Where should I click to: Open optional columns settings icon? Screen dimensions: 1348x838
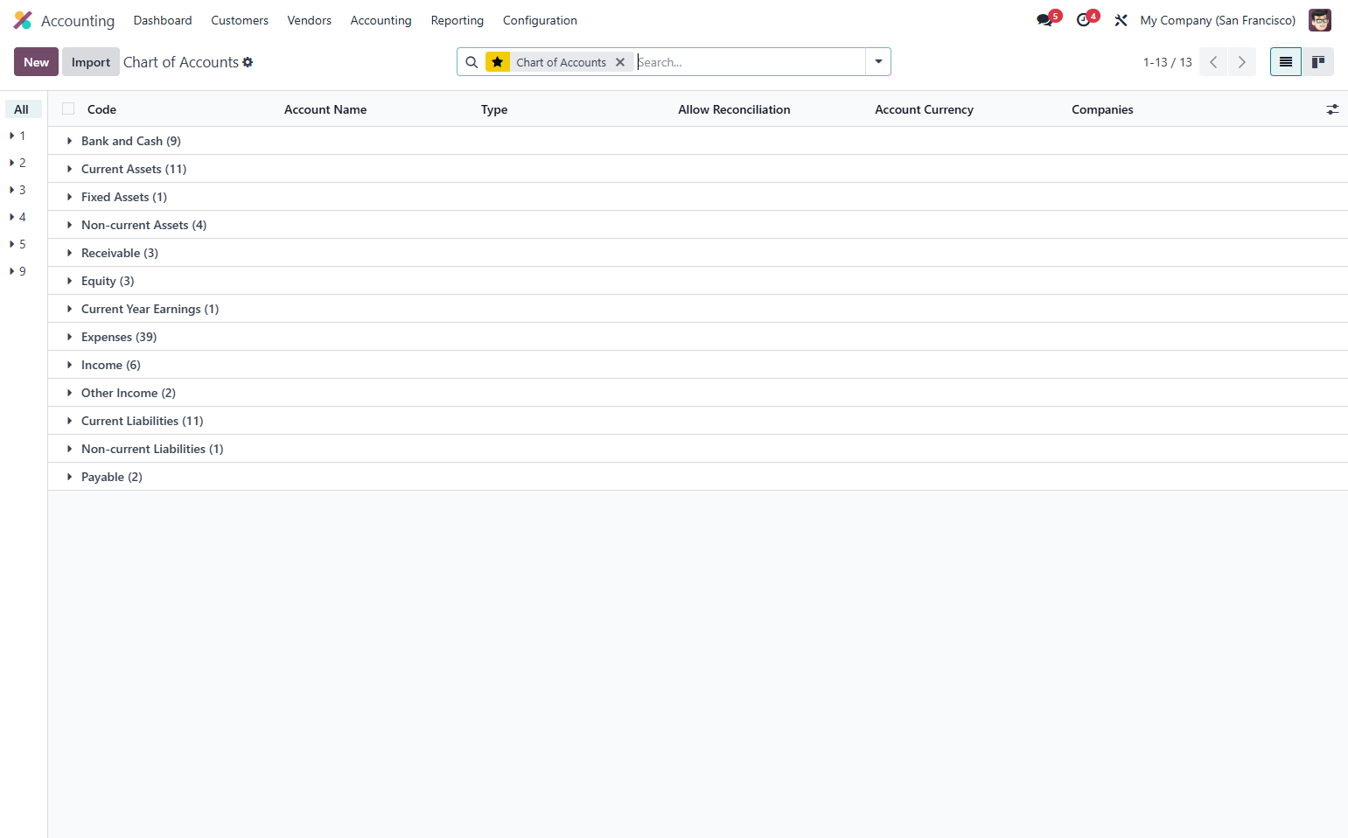(1332, 109)
